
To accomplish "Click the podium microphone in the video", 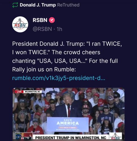I will pos(68,105).
